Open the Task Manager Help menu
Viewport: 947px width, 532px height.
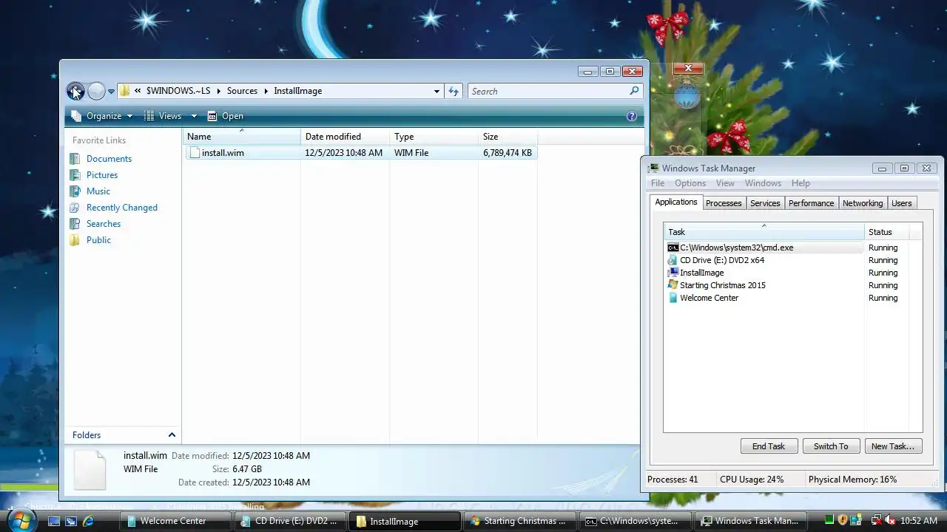(801, 183)
